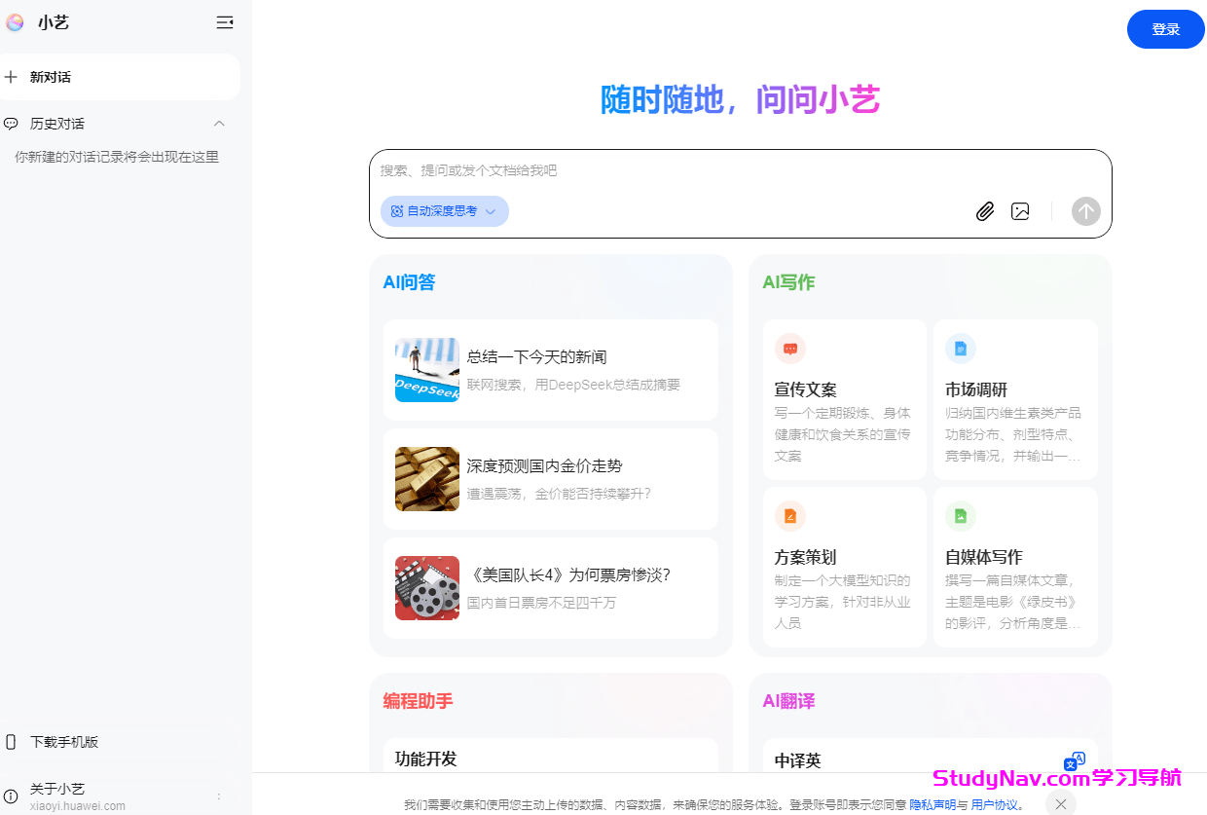Collapse the 历史对话 section chevron

pos(219,124)
